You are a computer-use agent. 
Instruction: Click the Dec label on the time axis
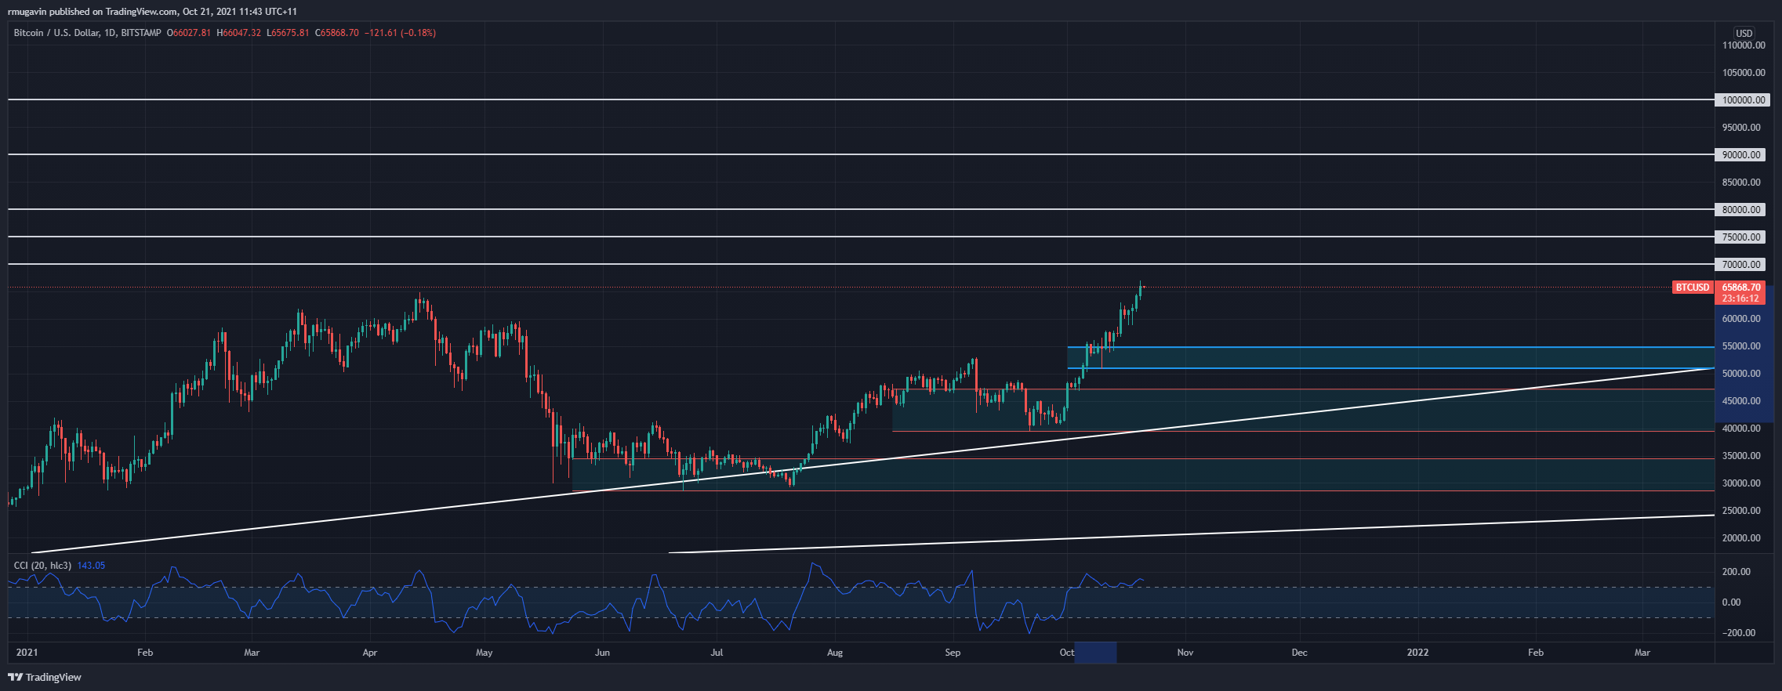[x=1299, y=653]
